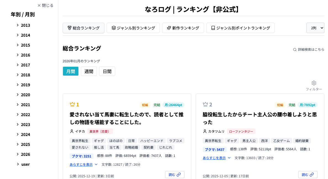
Task: Open ジャンル別ポイントランキング tab
Action: pos(240,28)
